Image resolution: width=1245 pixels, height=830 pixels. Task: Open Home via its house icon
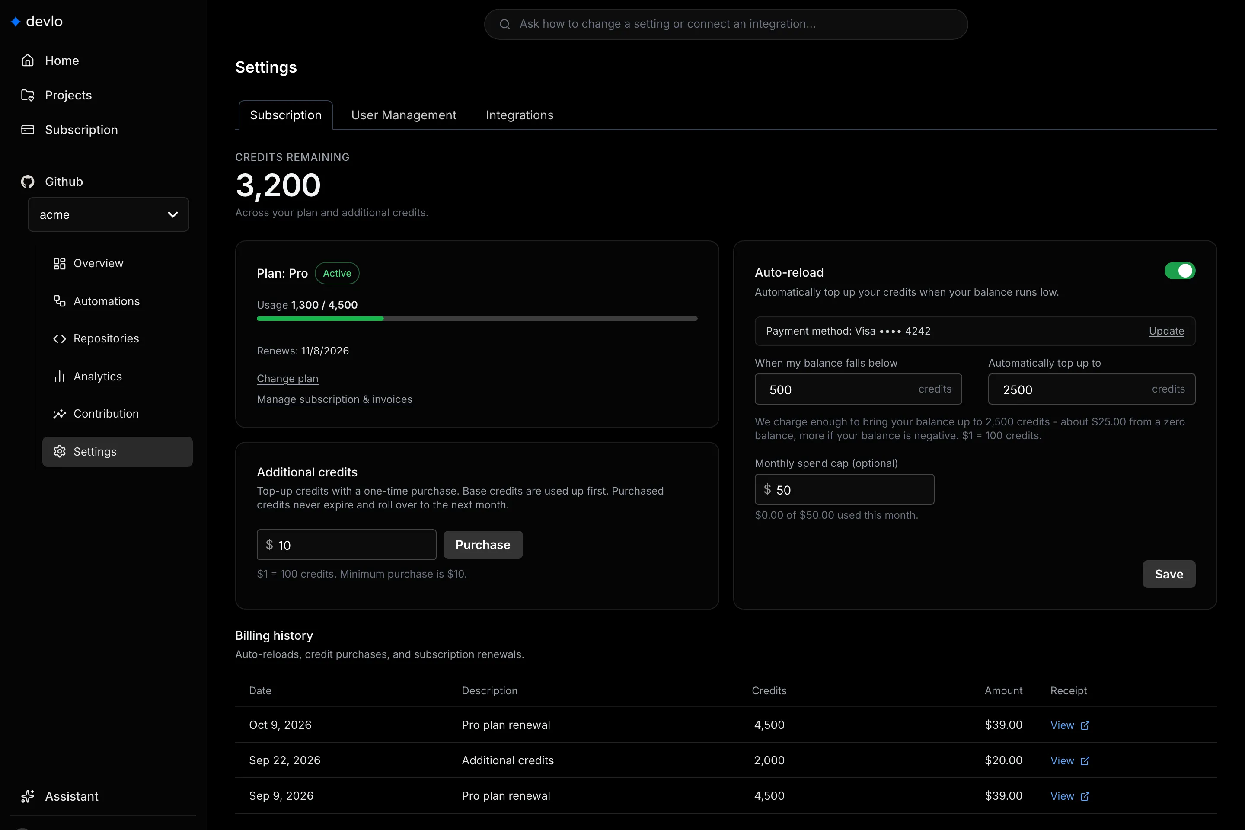tap(28, 61)
